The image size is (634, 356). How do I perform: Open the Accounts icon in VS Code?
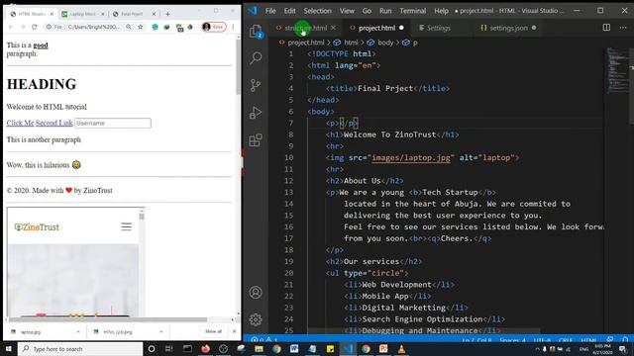[256, 293]
